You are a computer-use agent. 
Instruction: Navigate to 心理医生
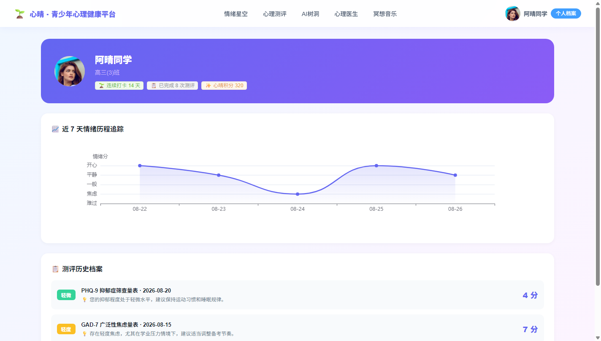click(x=346, y=14)
